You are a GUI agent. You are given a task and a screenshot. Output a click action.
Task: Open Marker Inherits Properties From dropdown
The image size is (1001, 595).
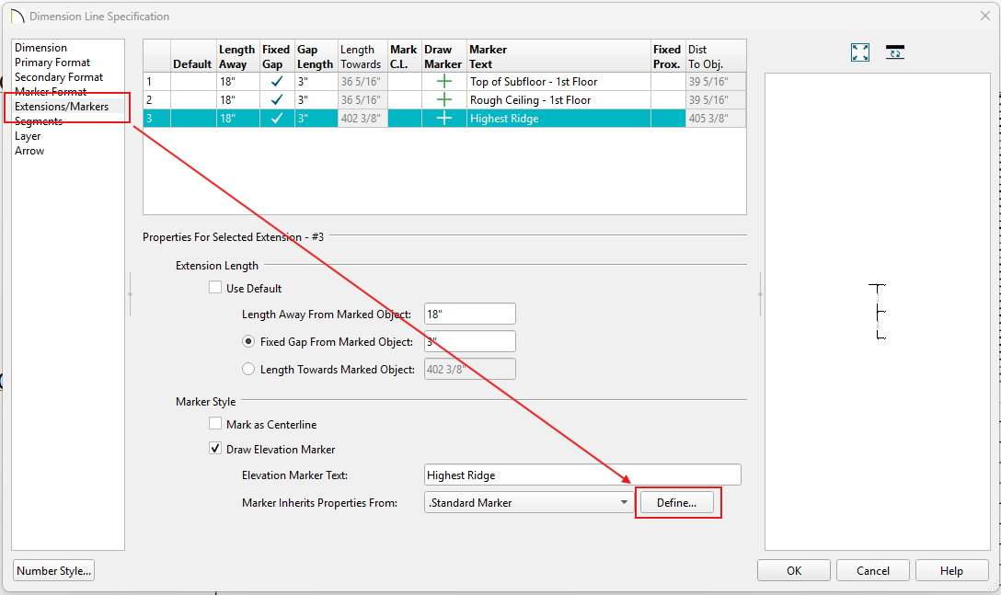(x=529, y=502)
